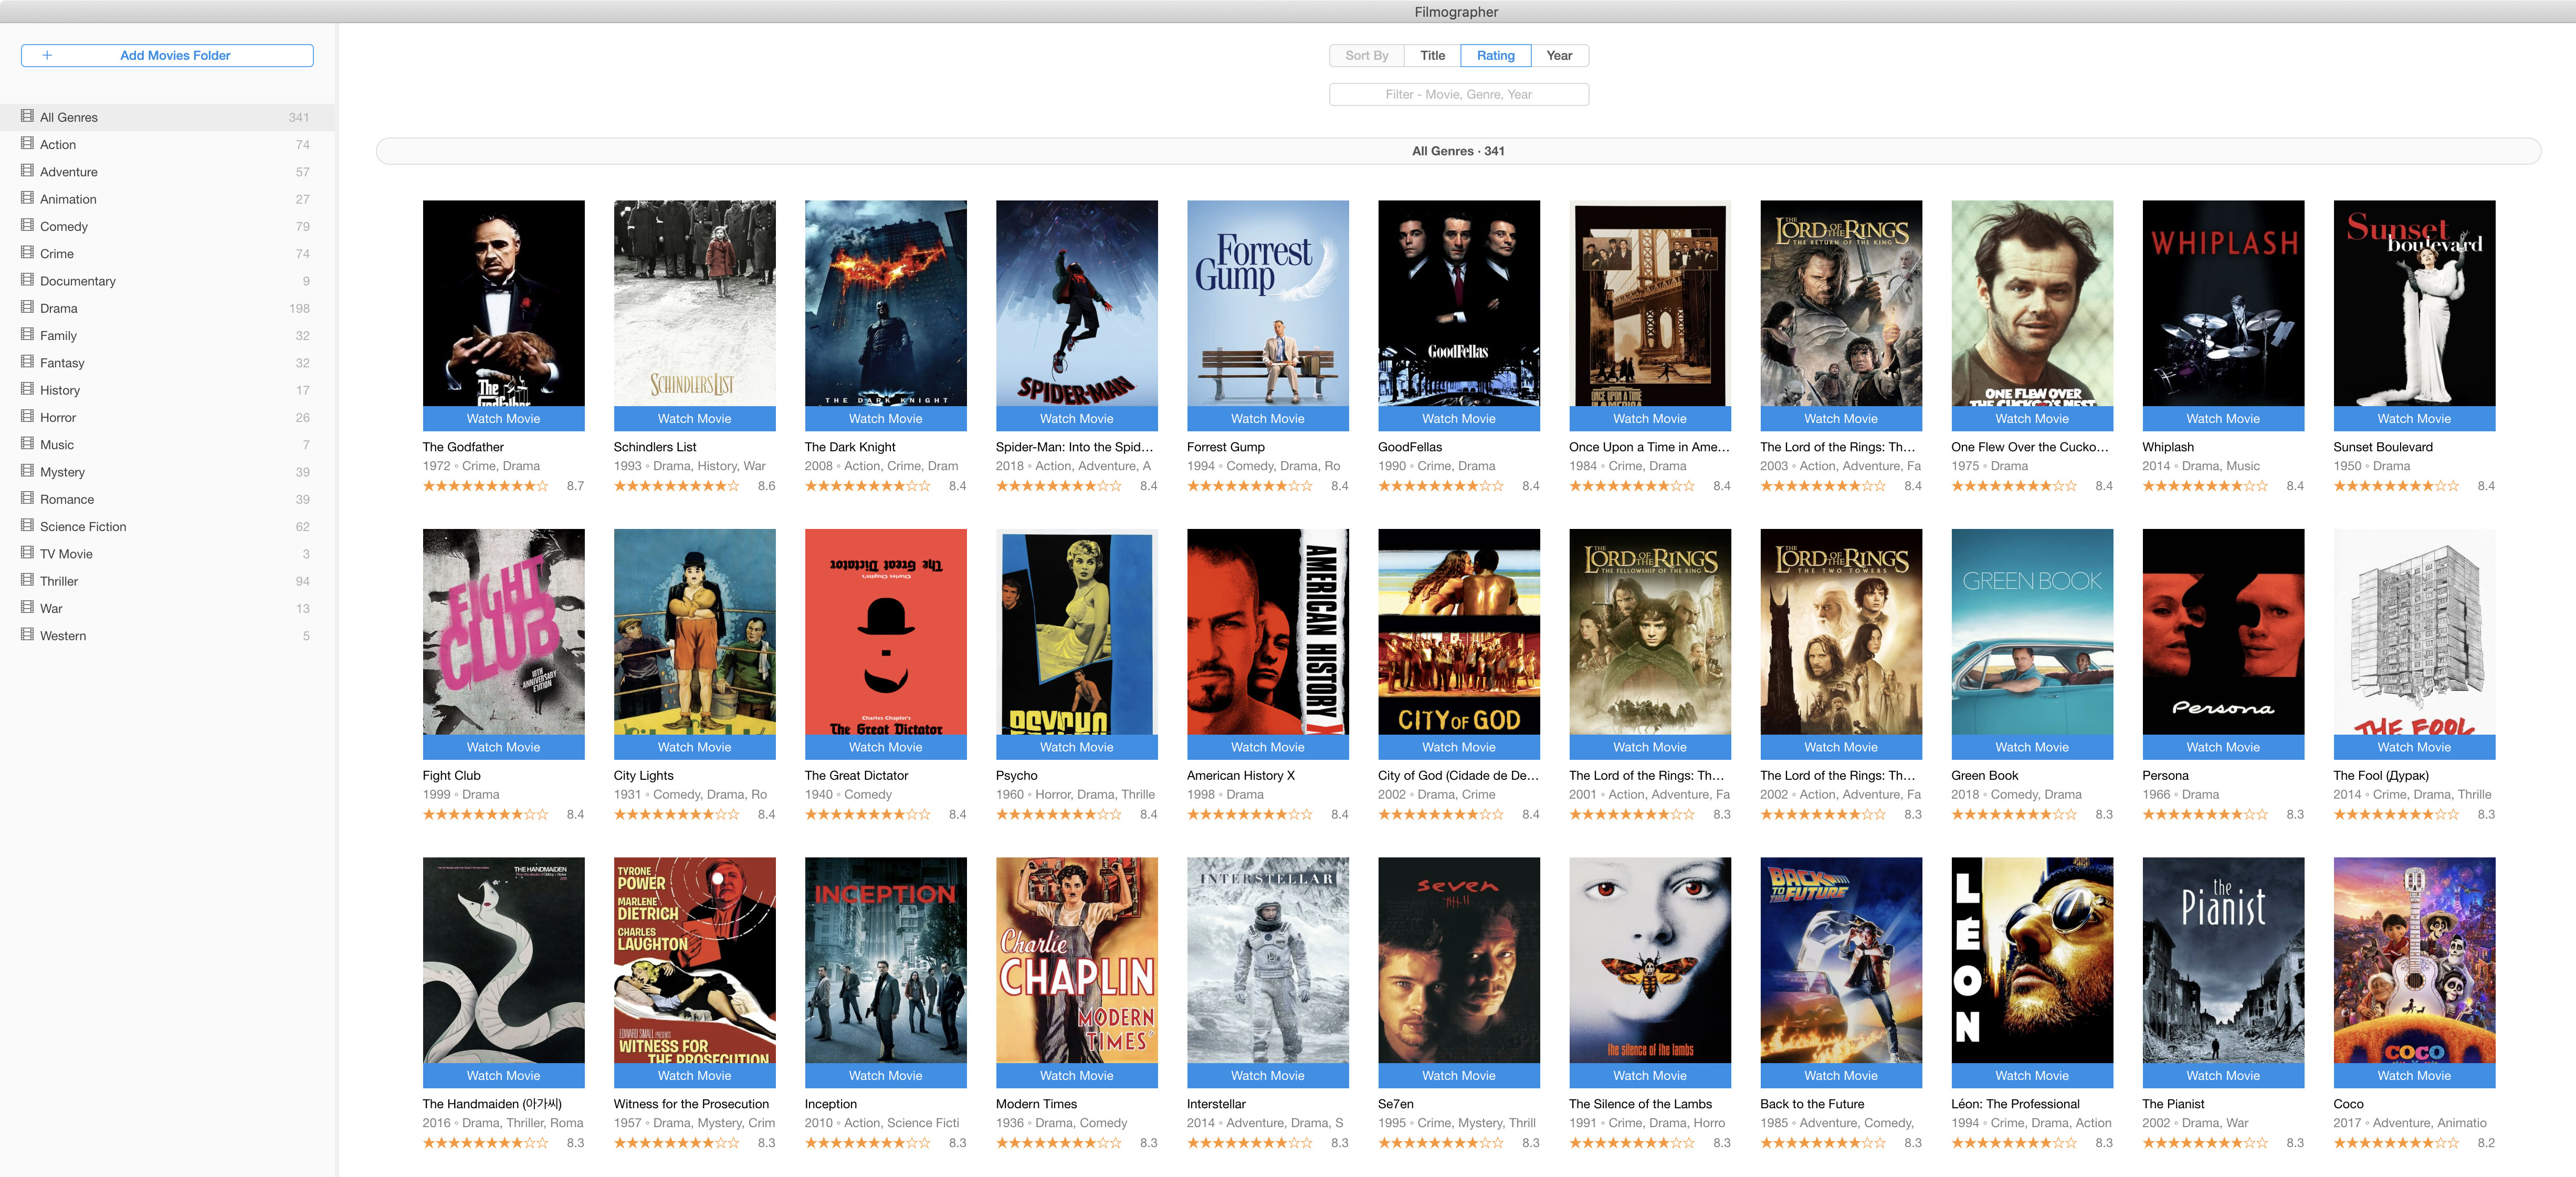Sort movies by Rating
Screen dimensions: 2576x1177
1495,56
